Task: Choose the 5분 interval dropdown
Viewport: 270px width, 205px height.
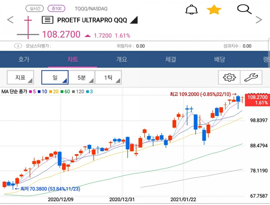Action: click(82, 77)
